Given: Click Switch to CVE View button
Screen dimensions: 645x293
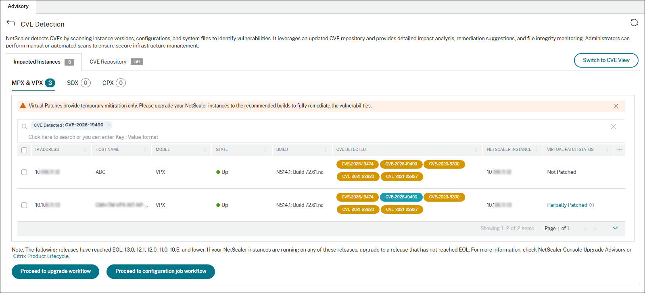Looking at the screenshot, I should tap(606, 60).
